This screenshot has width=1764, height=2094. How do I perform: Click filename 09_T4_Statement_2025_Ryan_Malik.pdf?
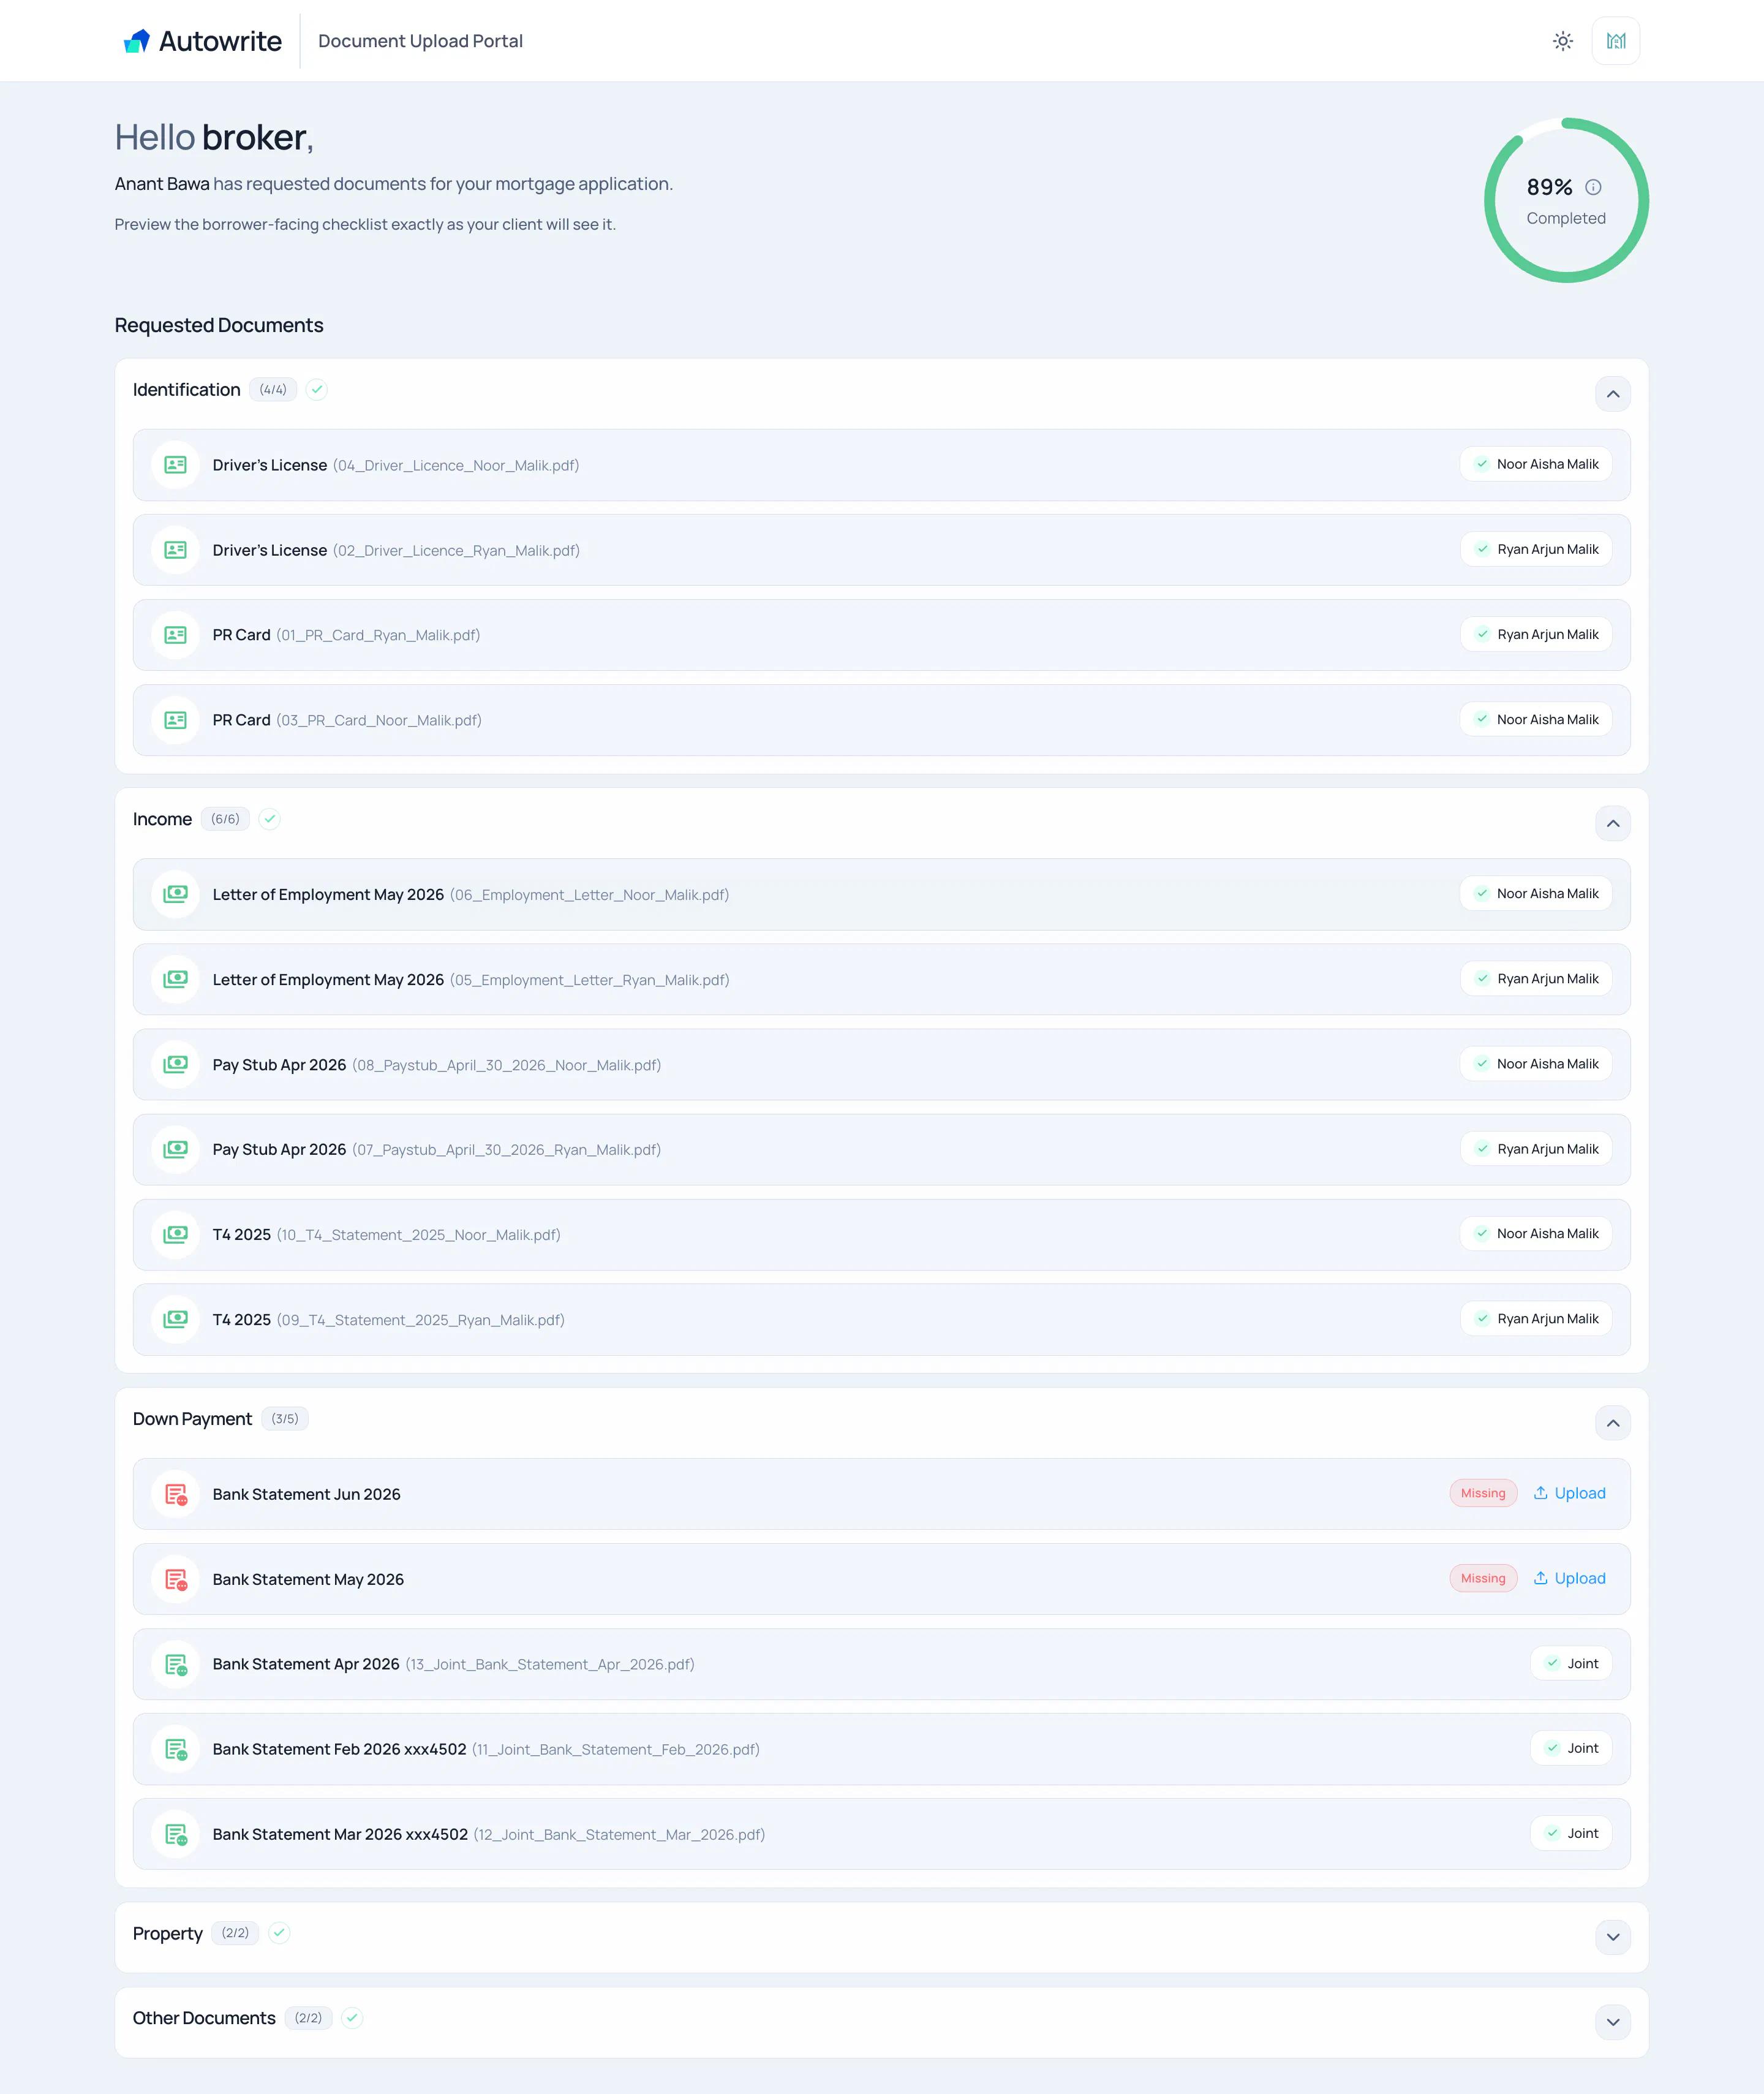pos(420,1320)
